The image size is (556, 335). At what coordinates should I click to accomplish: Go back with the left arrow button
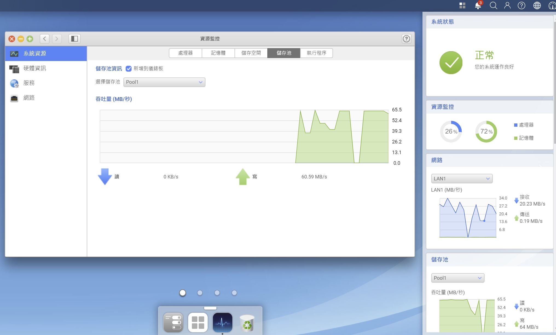pos(45,39)
